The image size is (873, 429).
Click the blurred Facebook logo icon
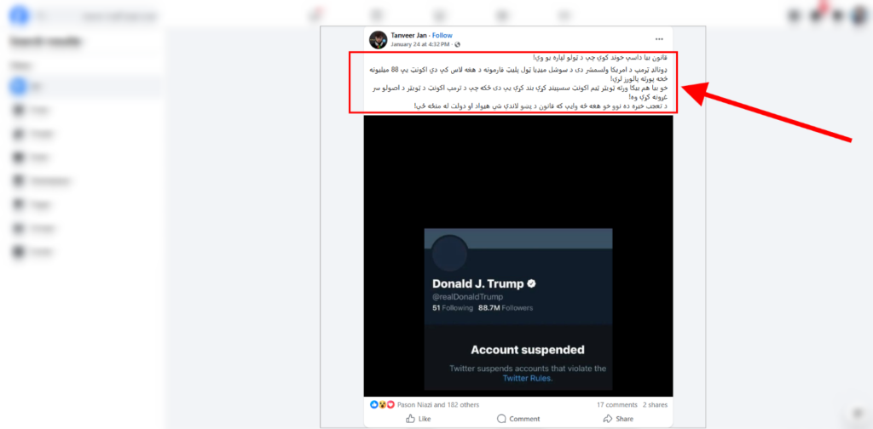[x=19, y=15]
